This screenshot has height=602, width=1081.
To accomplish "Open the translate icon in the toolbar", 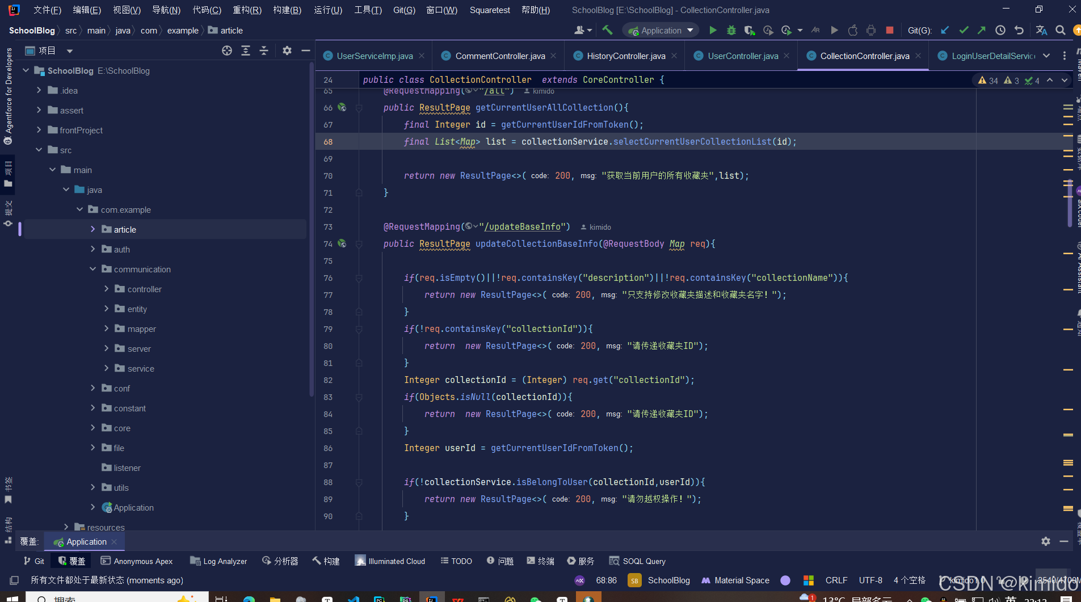I will [x=1041, y=30].
